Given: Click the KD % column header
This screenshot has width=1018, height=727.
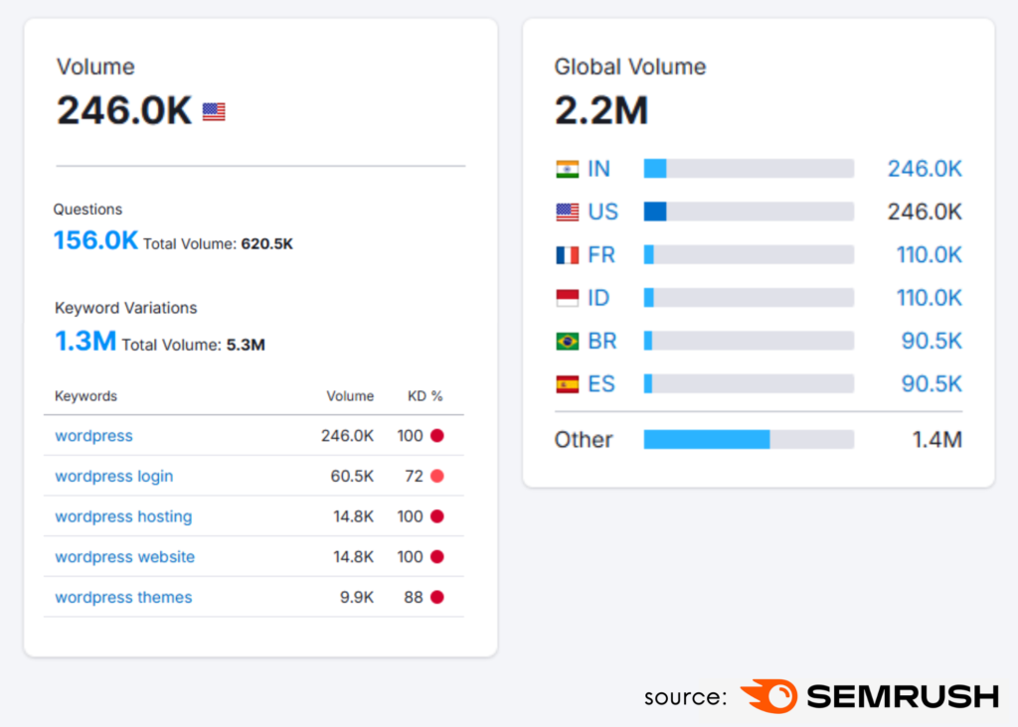Looking at the screenshot, I should click(x=425, y=396).
